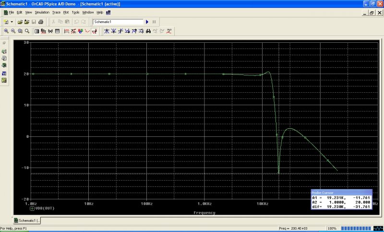The height and width of the screenshot is (232, 384).
Task: Select the Schematic1 tab below the plot
Action: 27,220
